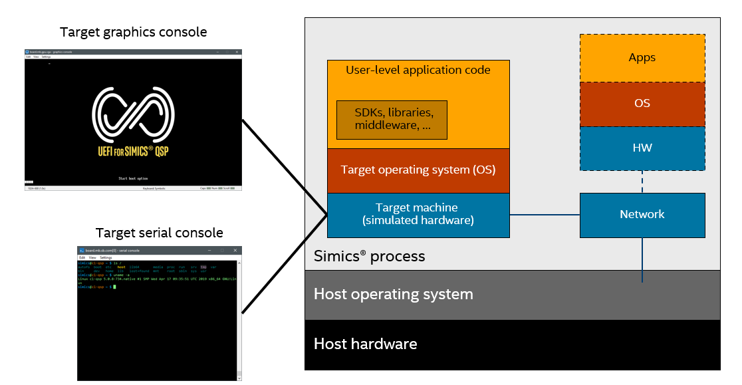Image resolution: width=742 pixels, height=385 pixels.
Task: Select the dashed Apps block
Action: coord(642,58)
